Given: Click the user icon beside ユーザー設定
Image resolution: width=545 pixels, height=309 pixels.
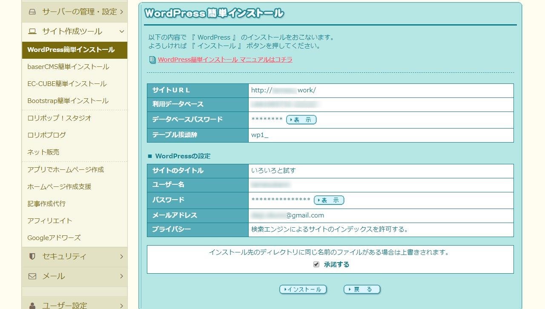Looking at the screenshot, I should (x=32, y=306).
